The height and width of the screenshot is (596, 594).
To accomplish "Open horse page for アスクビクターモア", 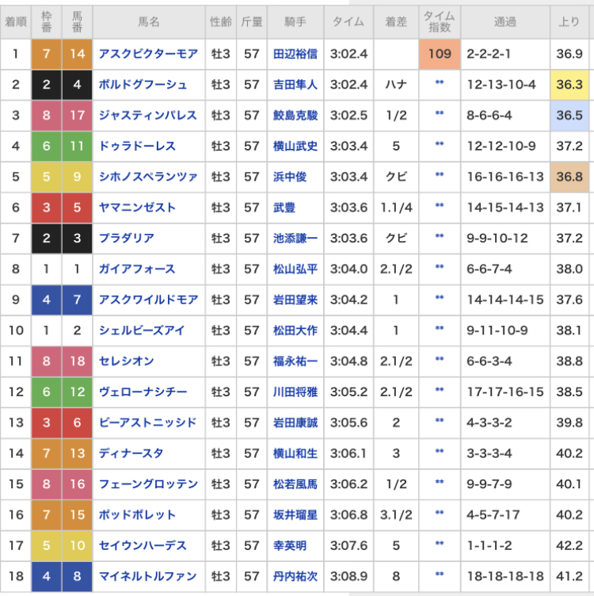I will [147, 54].
